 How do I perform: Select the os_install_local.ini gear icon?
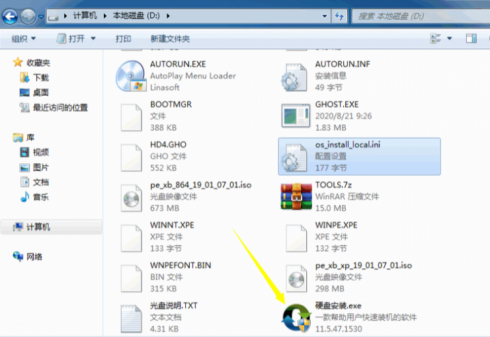coord(294,158)
